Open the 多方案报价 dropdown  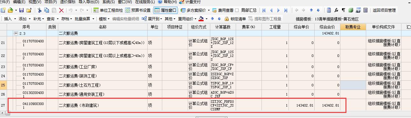pos(195,10)
